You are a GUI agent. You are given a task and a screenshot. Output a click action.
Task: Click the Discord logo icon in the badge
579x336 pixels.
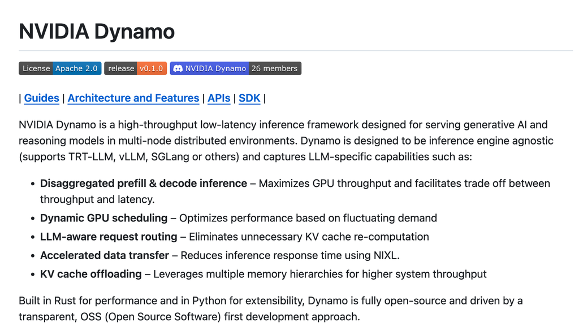[178, 68]
